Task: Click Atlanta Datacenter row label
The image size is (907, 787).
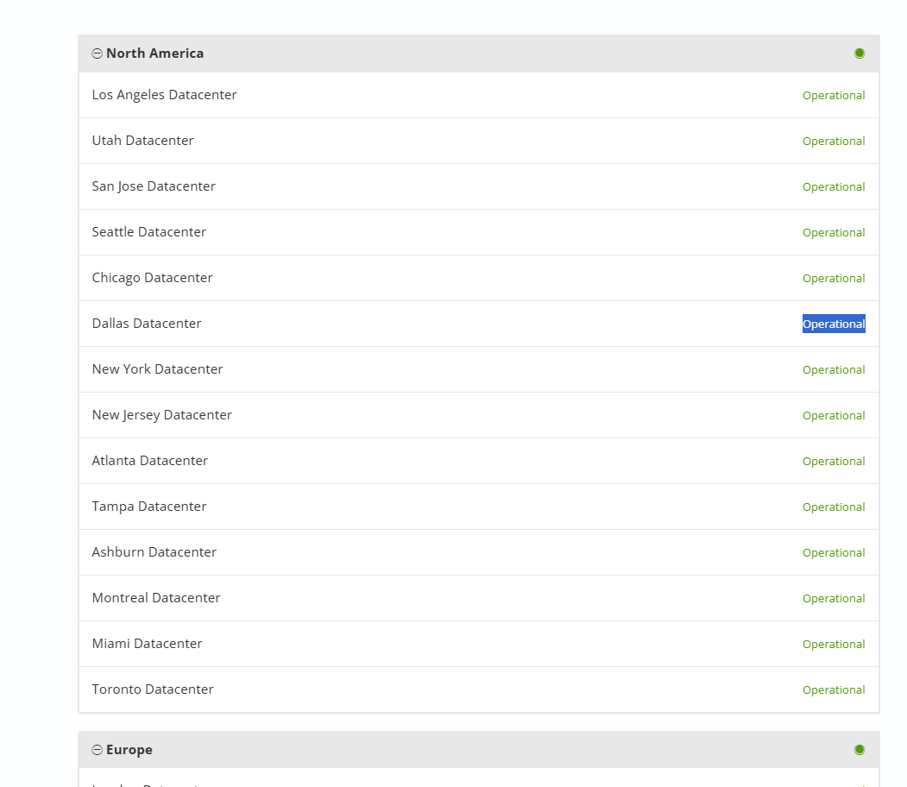Action: point(150,460)
